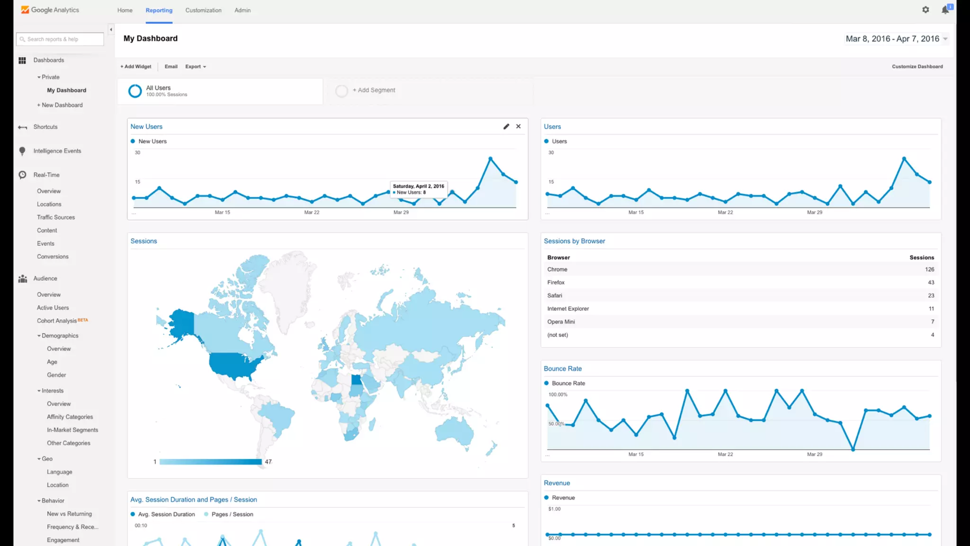Viewport: 970px width, 546px height.
Task: Remove the New Users widget with the X
Action: pos(519,127)
